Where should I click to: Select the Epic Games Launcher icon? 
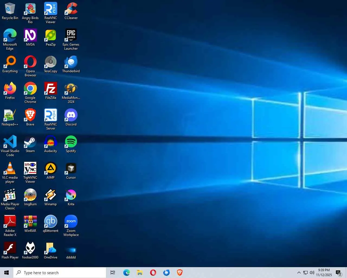click(x=71, y=40)
